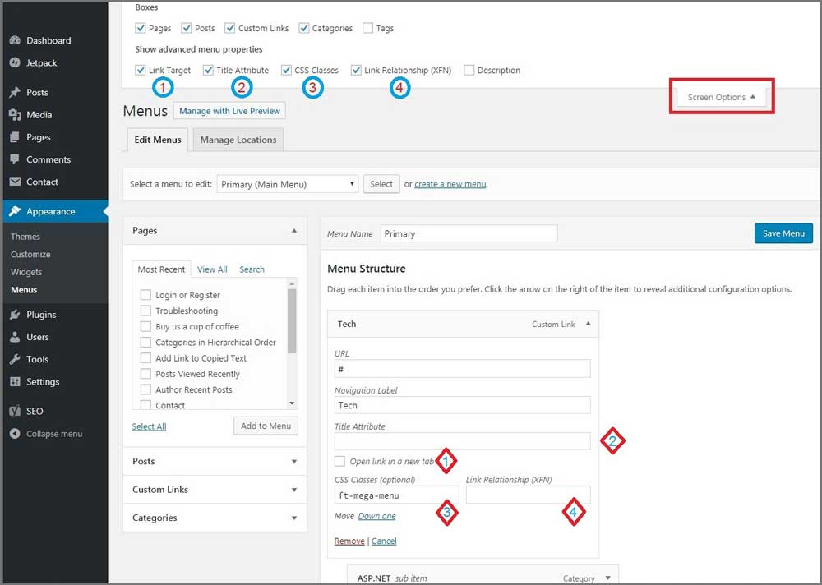Click the Tools sidebar icon
The width and height of the screenshot is (822, 585).
14,359
